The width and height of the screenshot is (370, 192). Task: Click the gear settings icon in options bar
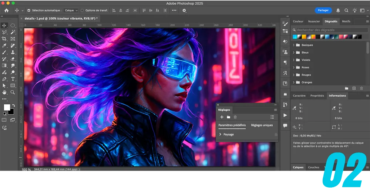tap(184, 10)
